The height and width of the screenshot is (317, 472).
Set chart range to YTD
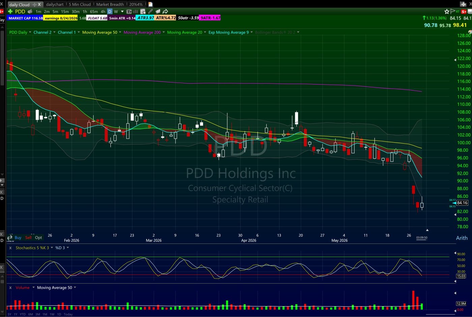click(23, 314)
